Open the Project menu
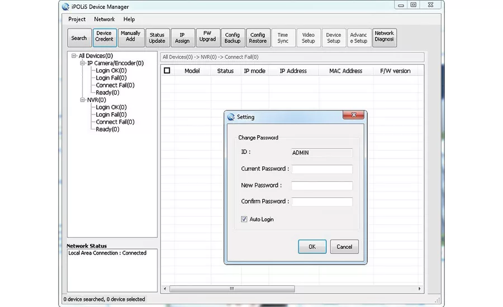503x307 pixels. click(77, 19)
